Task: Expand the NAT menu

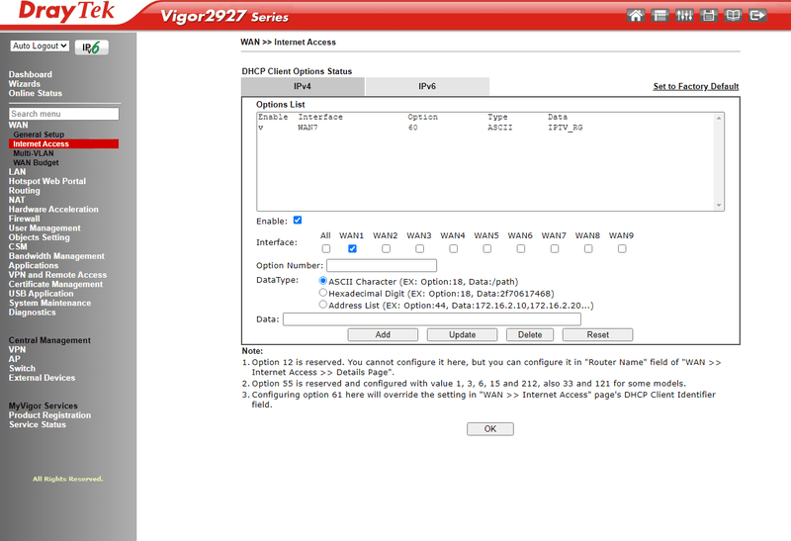Action: pyautogui.click(x=17, y=200)
